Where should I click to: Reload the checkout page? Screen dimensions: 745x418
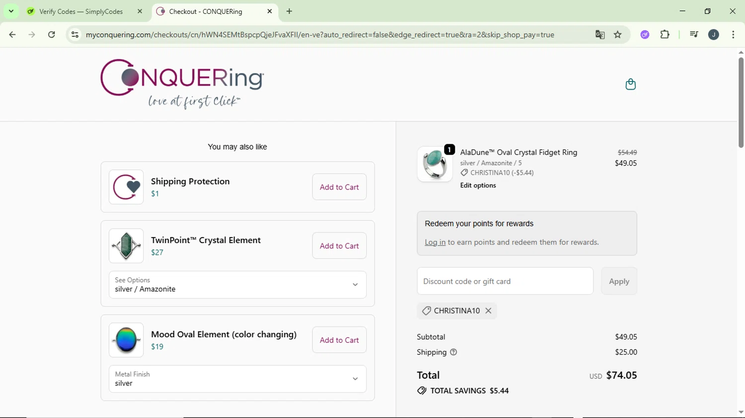tap(52, 35)
